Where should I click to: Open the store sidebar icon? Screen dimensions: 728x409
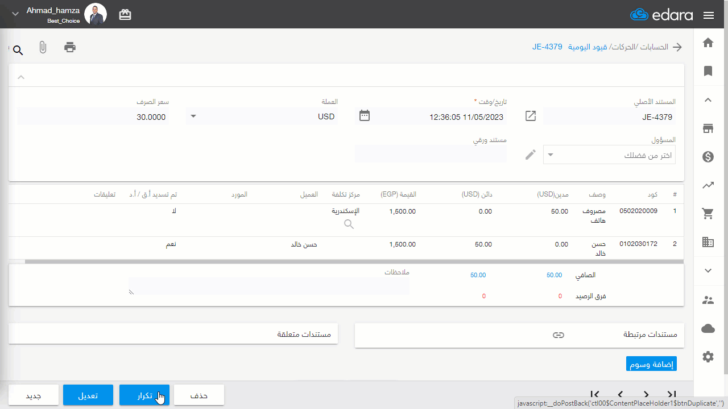[x=708, y=128]
